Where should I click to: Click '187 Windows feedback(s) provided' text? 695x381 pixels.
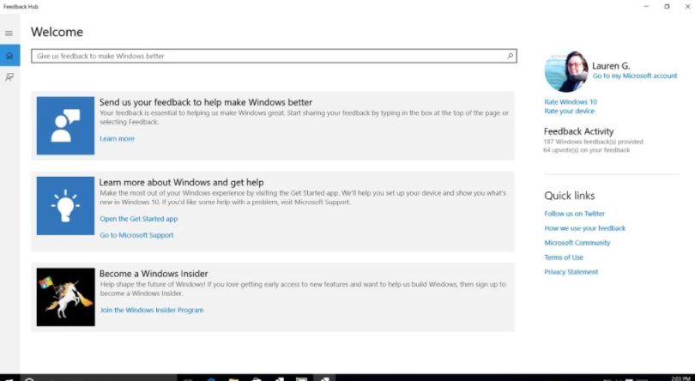point(594,142)
